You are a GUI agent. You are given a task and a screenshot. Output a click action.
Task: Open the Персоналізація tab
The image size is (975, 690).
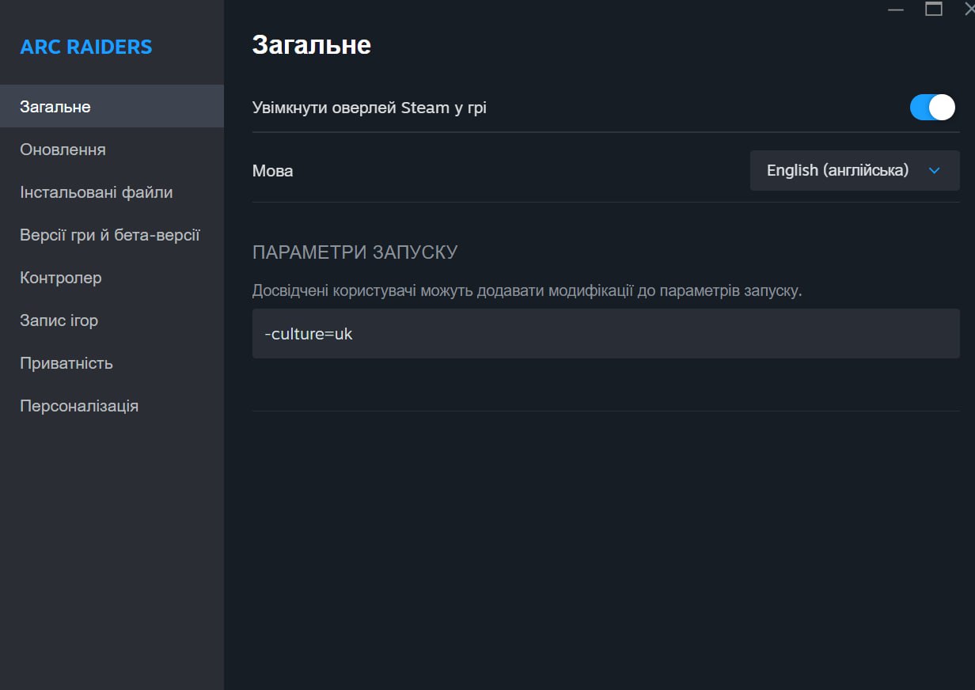pos(78,406)
